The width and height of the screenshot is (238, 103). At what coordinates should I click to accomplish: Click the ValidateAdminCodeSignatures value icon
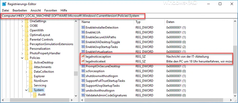(83, 95)
